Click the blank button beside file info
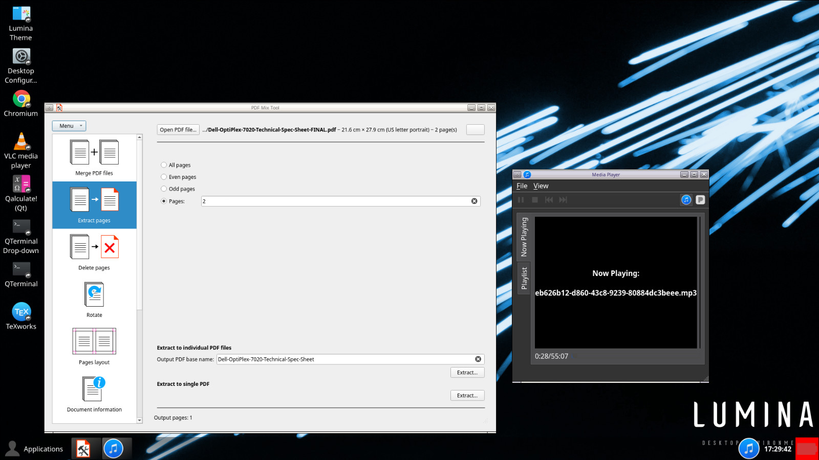This screenshot has height=460, width=819. click(475, 130)
